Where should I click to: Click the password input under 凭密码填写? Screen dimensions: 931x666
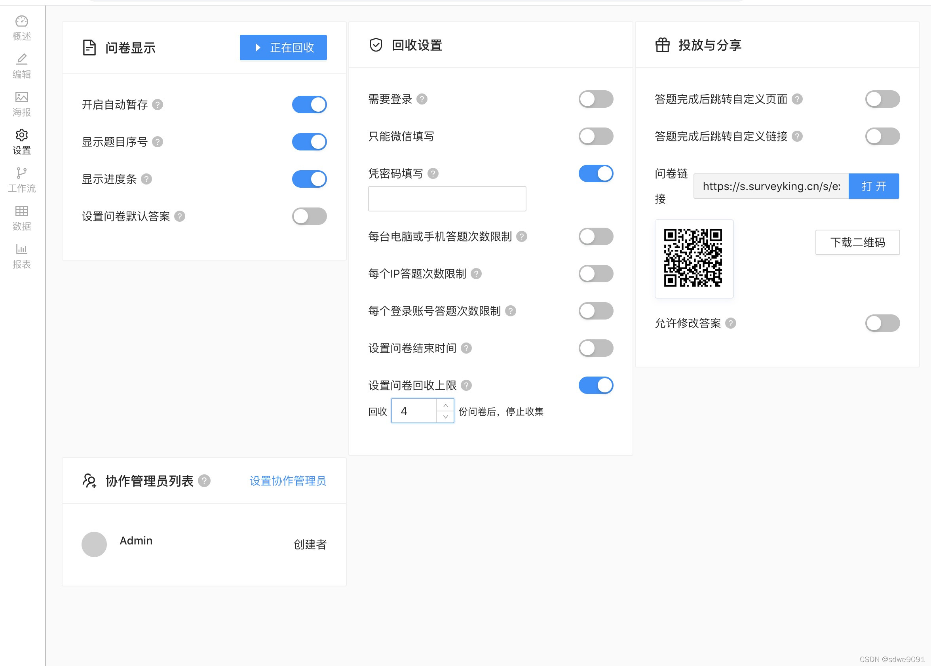click(x=447, y=199)
